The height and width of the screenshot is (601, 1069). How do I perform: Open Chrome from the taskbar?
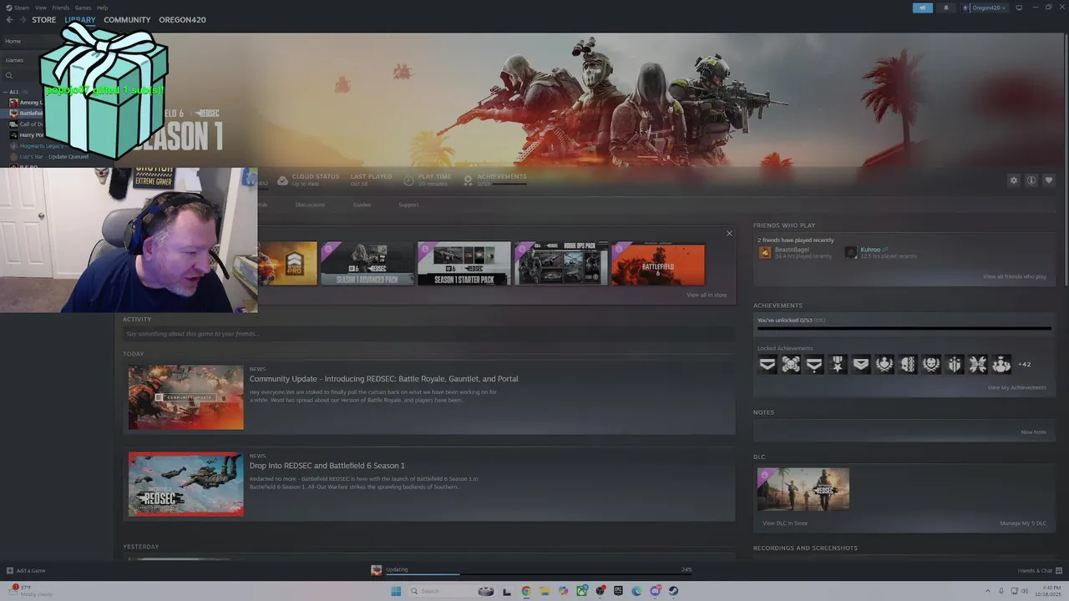pyautogui.click(x=526, y=591)
